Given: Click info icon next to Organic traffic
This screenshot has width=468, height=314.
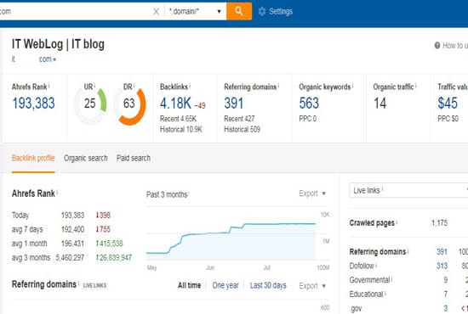Looking at the screenshot, I should (x=416, y=86).
